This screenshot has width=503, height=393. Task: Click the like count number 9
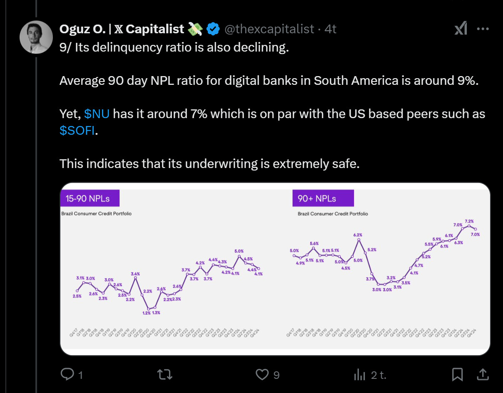[276, 375]
